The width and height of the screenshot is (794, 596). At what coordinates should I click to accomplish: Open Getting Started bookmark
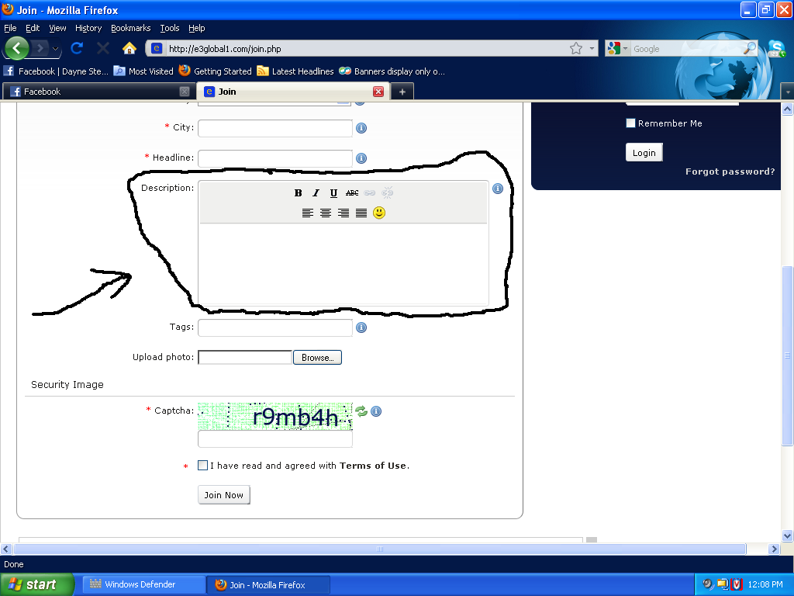(216, 71)
